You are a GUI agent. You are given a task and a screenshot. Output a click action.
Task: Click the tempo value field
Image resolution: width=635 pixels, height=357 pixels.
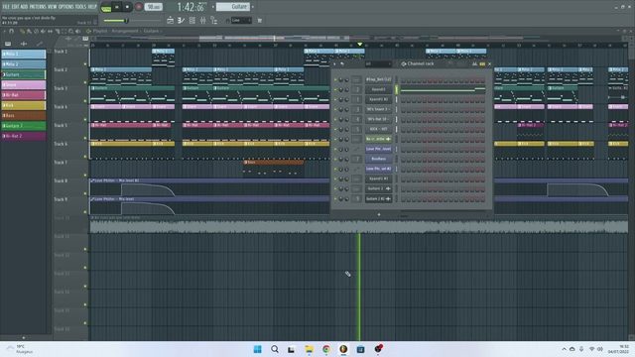tap(154, 7)
